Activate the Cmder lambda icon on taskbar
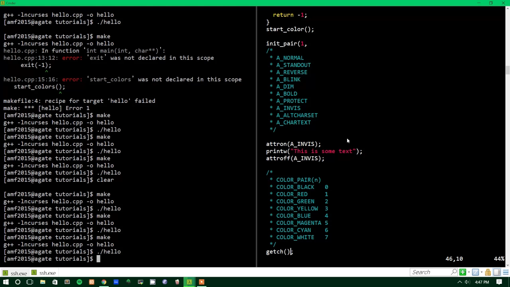The width and height of the screenshot is (510, 287). [x=189, y=282]
